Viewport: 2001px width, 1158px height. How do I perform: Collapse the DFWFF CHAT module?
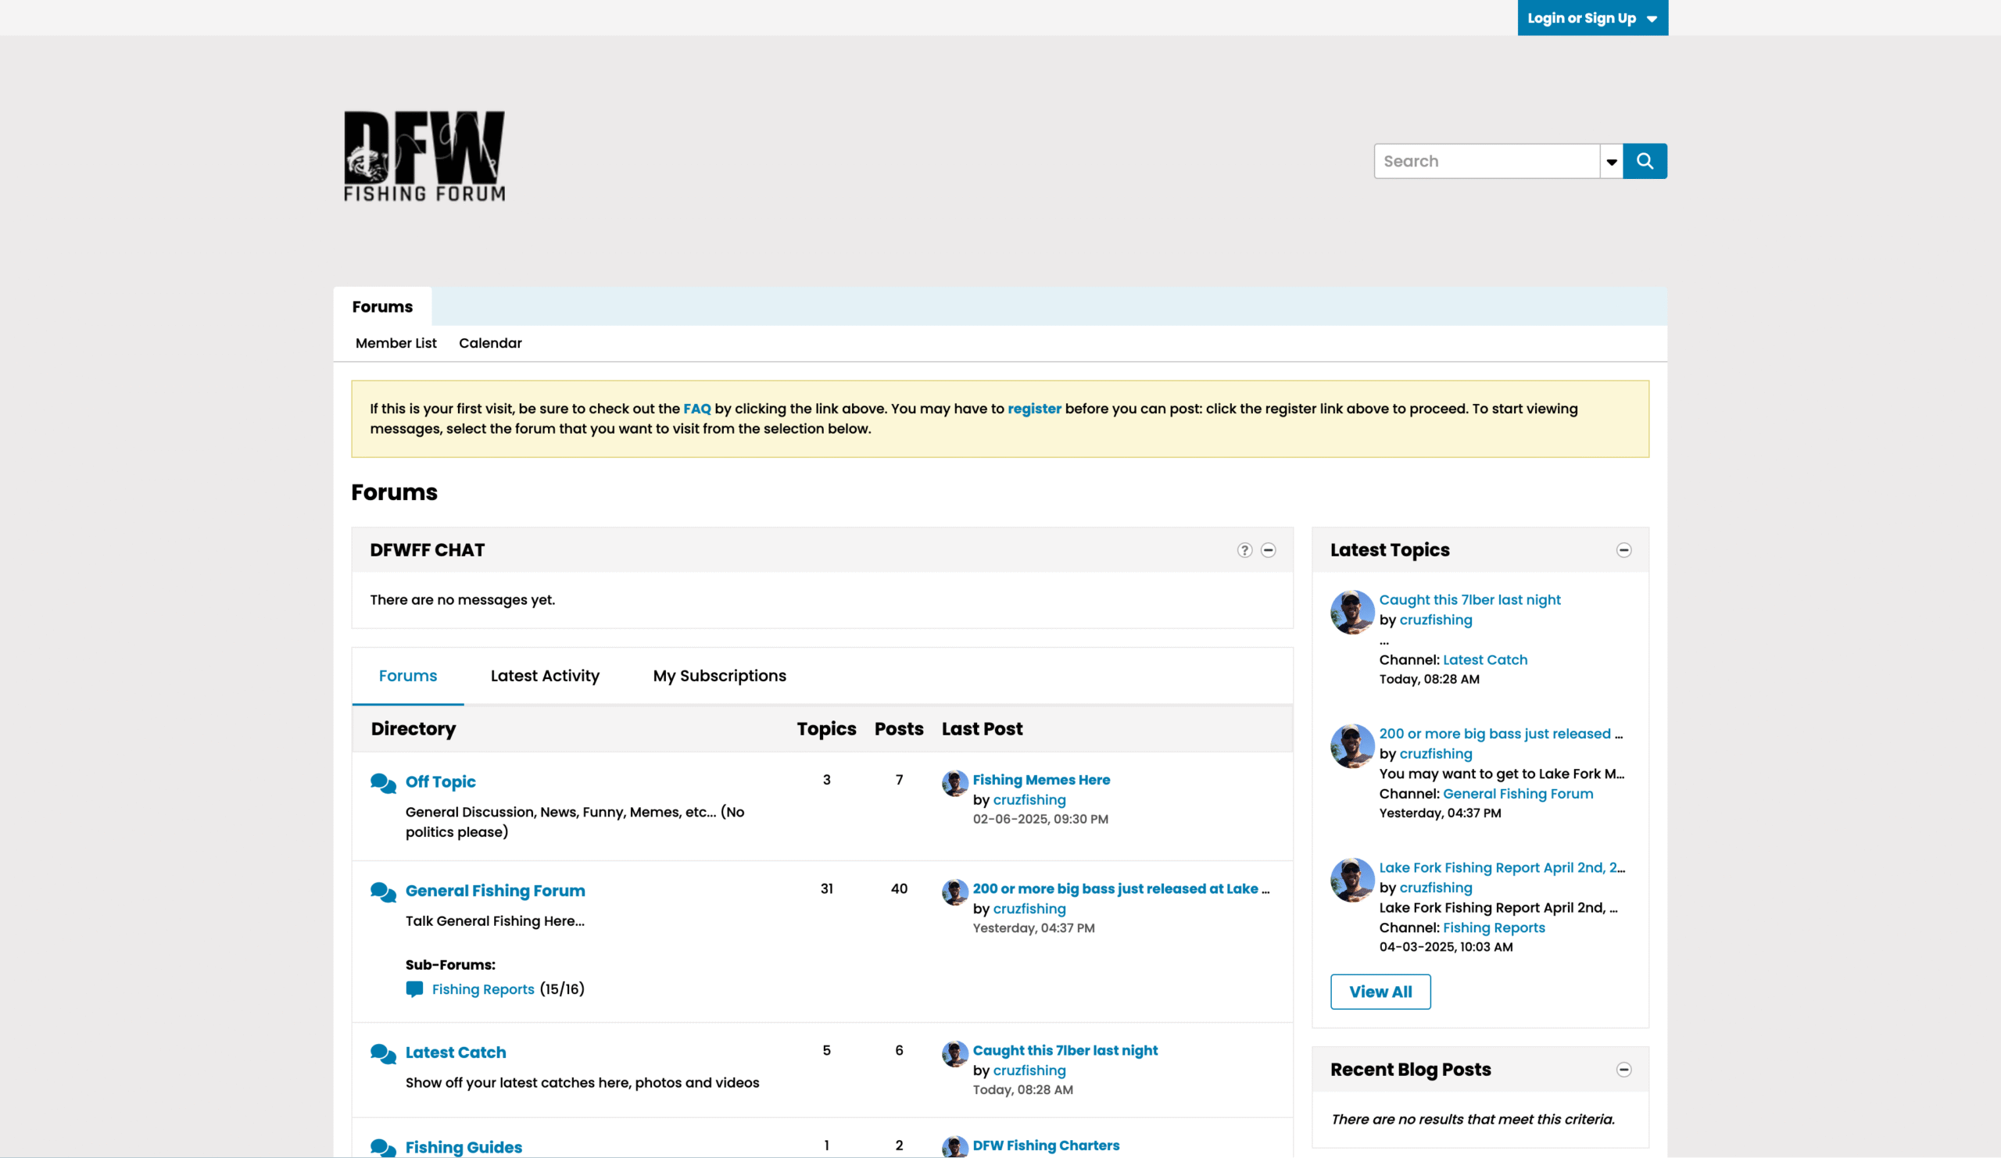pos(1268,550)
